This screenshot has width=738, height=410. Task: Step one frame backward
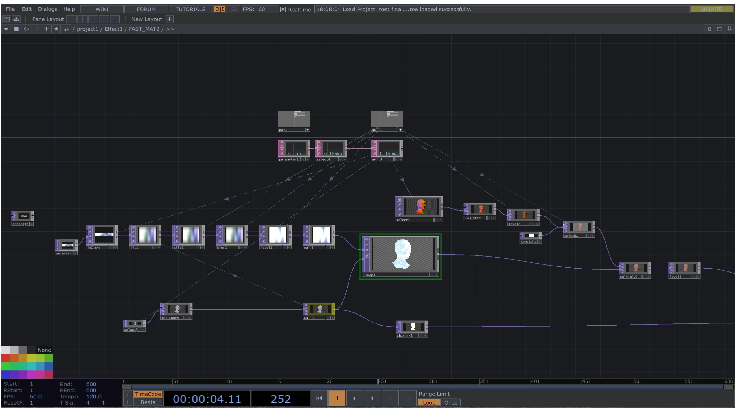click(x=354, y=398)
